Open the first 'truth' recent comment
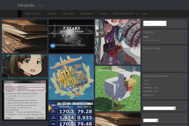This screenshot has height=126, width=189. tap(146, 80)
